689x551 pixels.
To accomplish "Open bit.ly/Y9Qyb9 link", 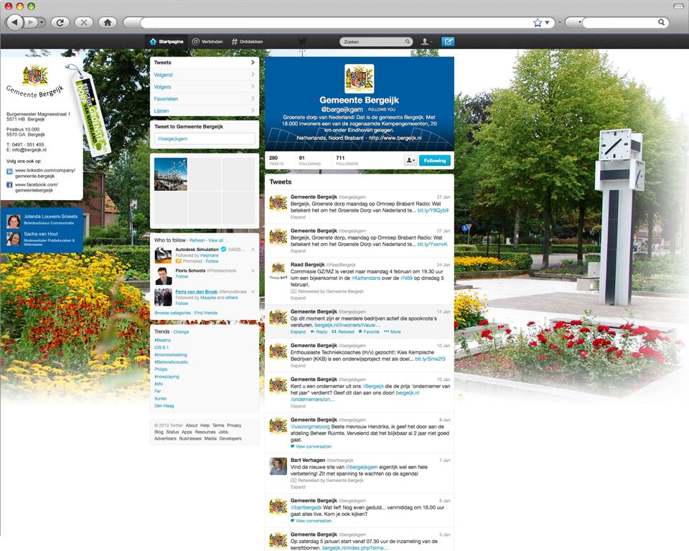I will (433, 210).
